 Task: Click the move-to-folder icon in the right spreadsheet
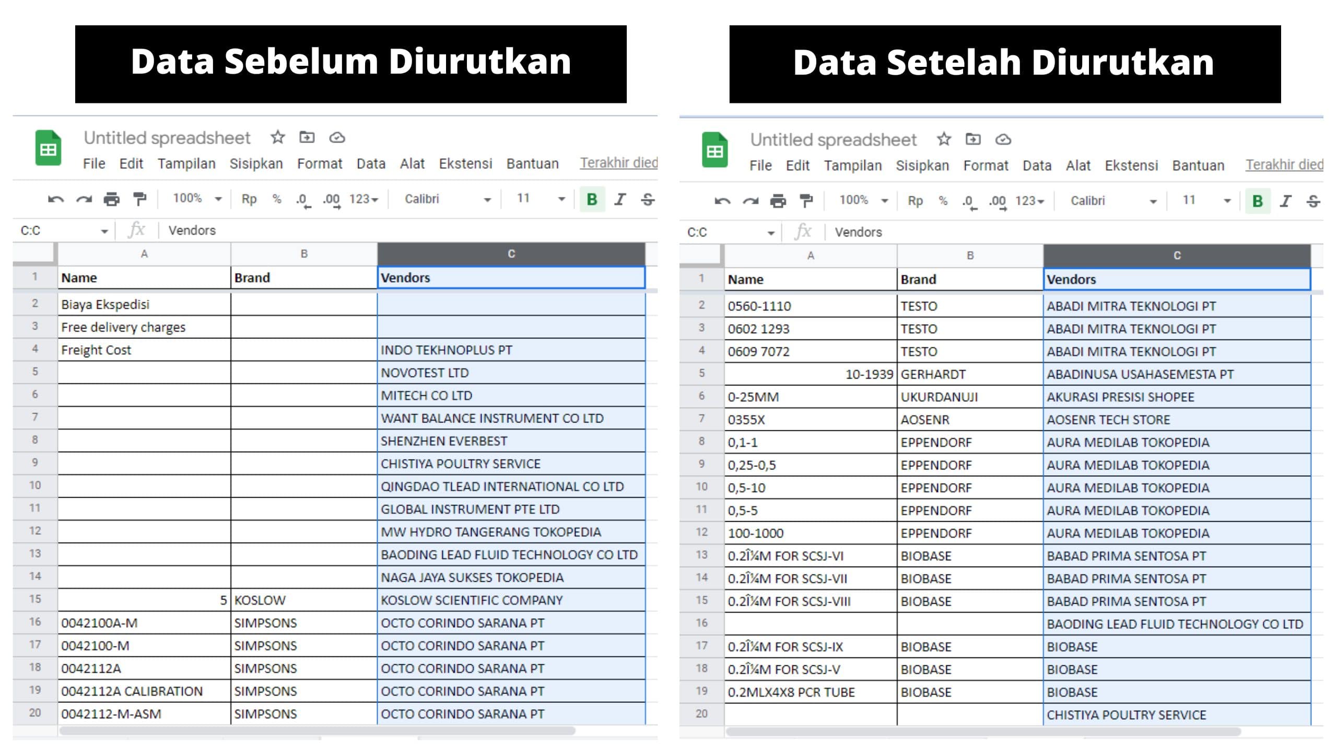[973, 139]
